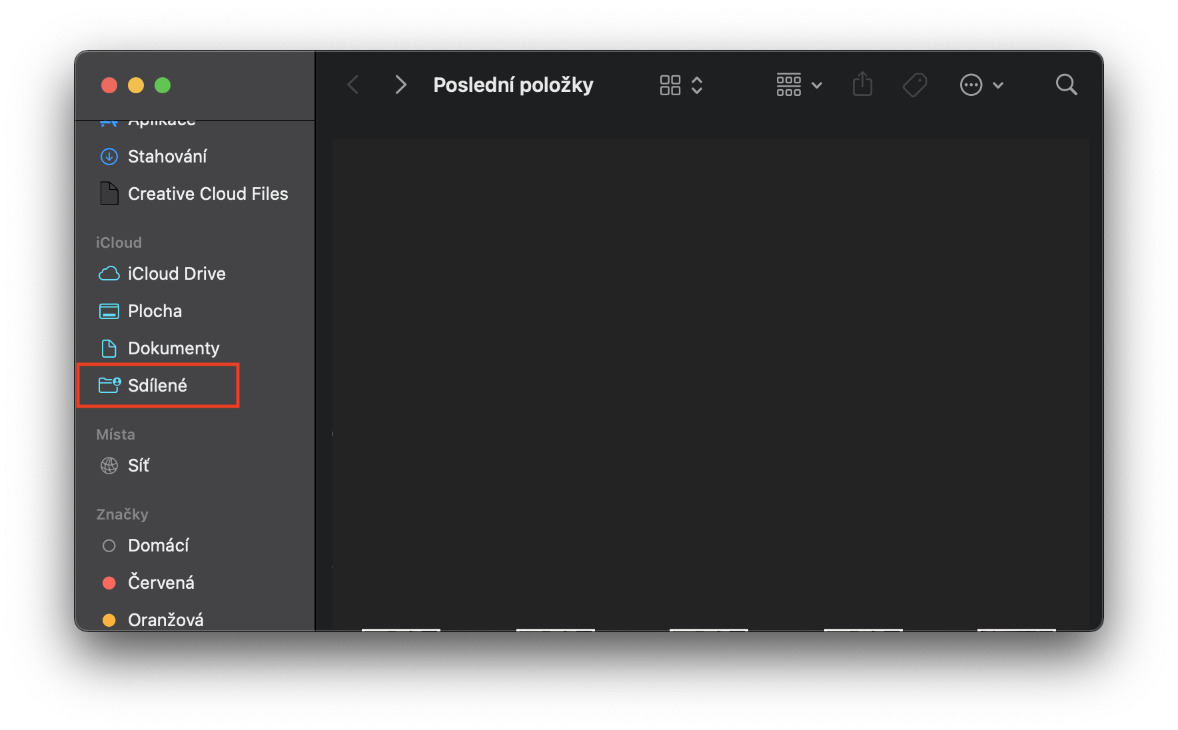Click the Share toolbar icon
Screen dimensions: 1178x730
click(x=862, y=85)
